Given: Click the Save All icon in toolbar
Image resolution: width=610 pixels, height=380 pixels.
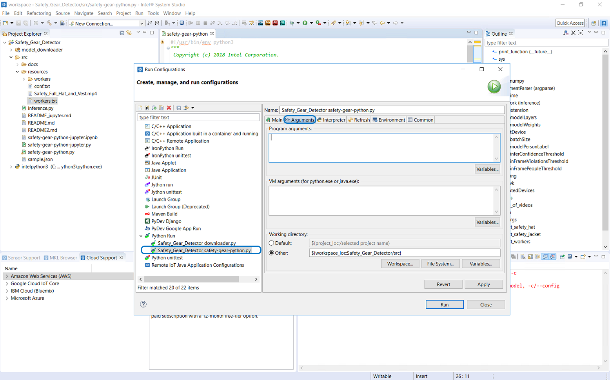Looking at the screenshot, I should point(25,23).
